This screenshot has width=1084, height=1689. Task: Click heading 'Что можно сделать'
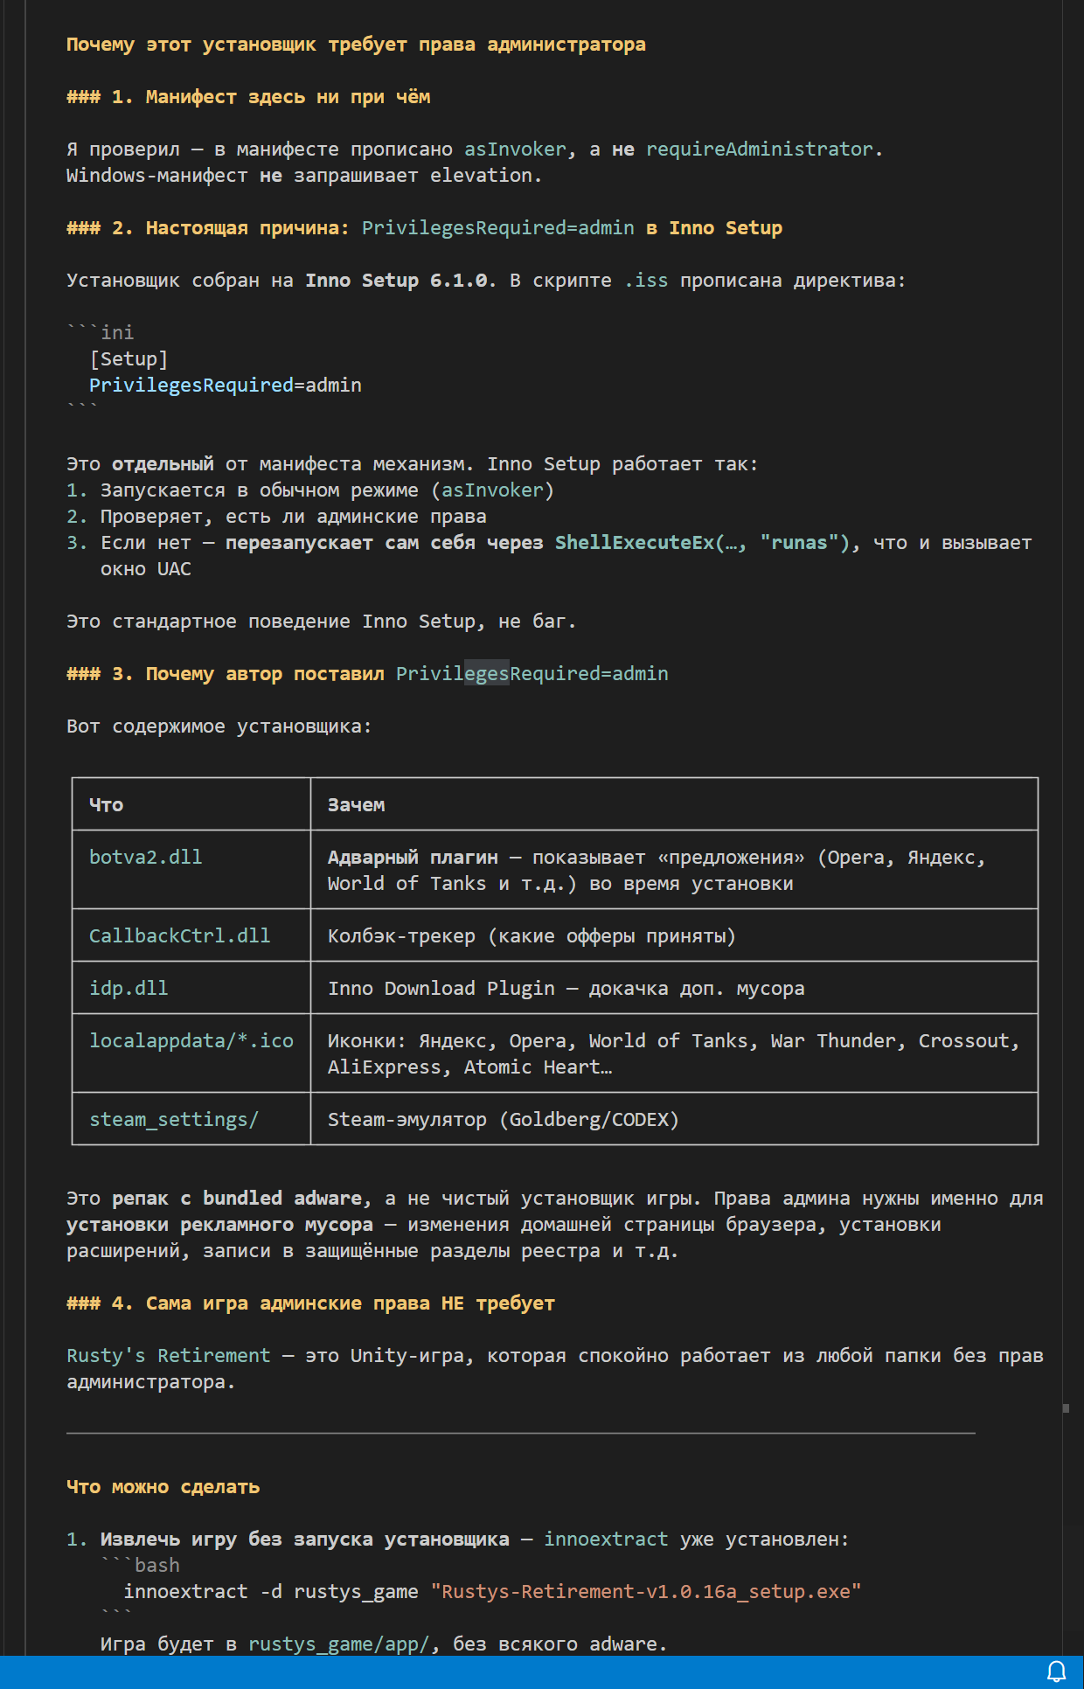click(163, 1487)
